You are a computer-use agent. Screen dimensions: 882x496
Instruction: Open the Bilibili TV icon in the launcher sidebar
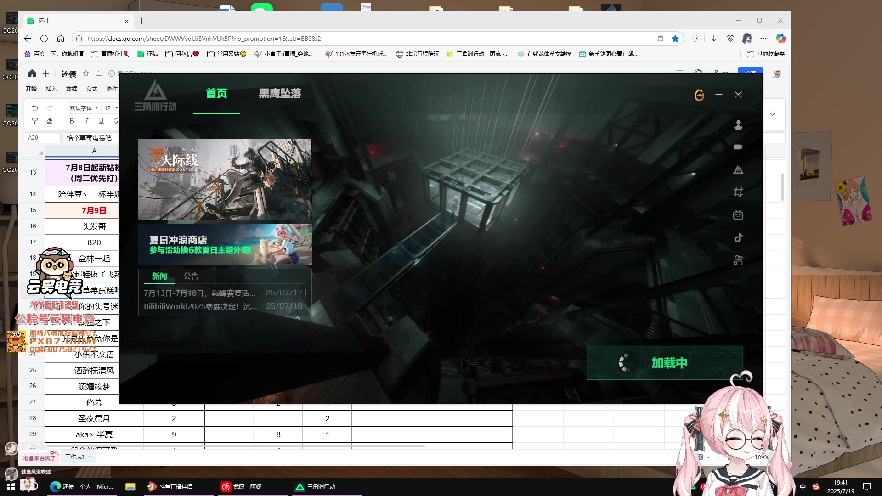(738, 215)
